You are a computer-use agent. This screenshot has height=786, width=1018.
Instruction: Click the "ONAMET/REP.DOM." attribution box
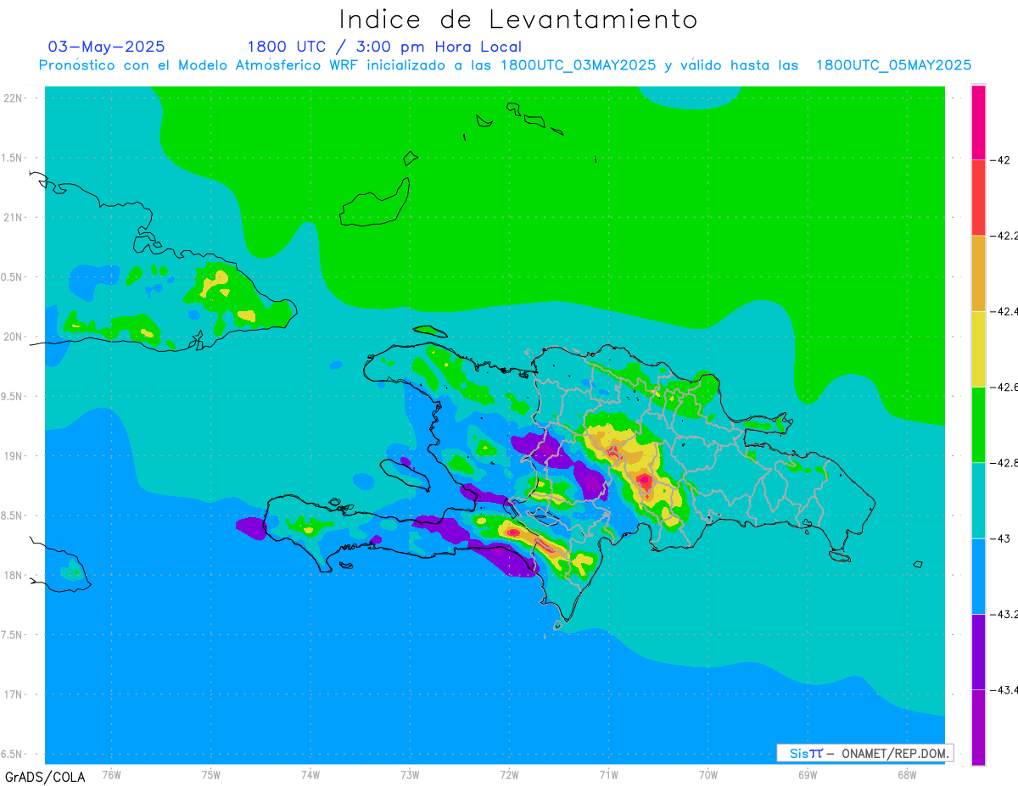[864, 753]
